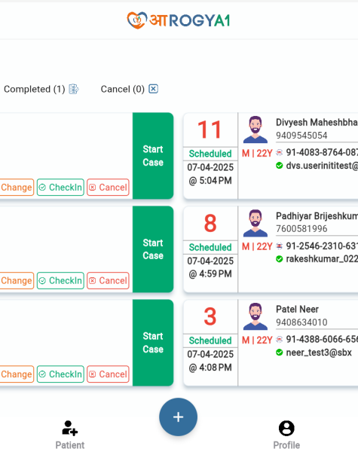Open the Completed (1) tab
The image size is (358, 452).
click(x=41, y=89)
